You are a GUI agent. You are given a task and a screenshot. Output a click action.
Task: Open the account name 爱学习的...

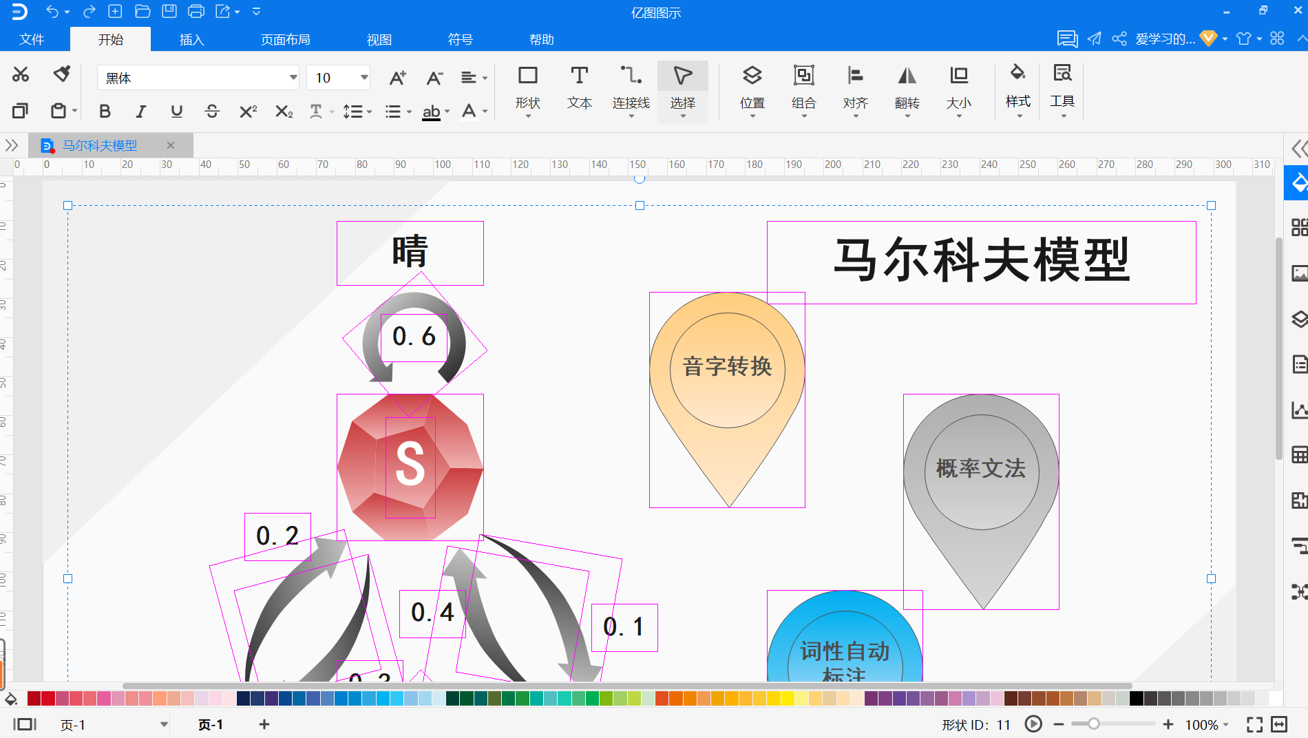(1165, 39)
